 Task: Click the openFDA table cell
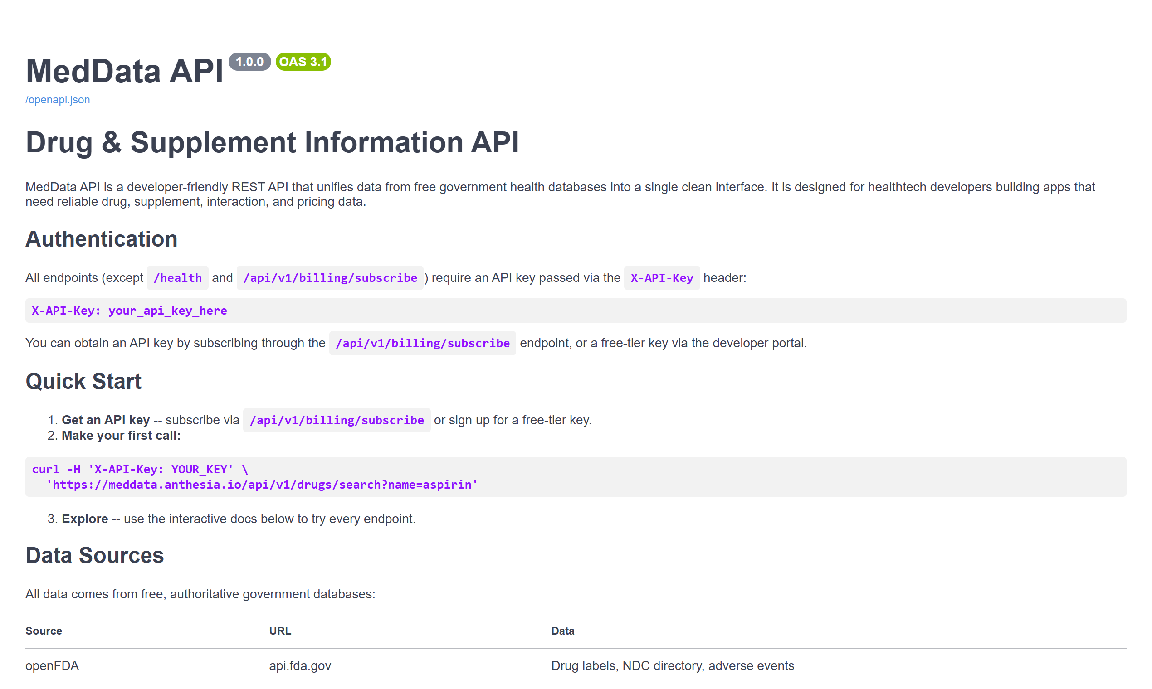[52, 666]
